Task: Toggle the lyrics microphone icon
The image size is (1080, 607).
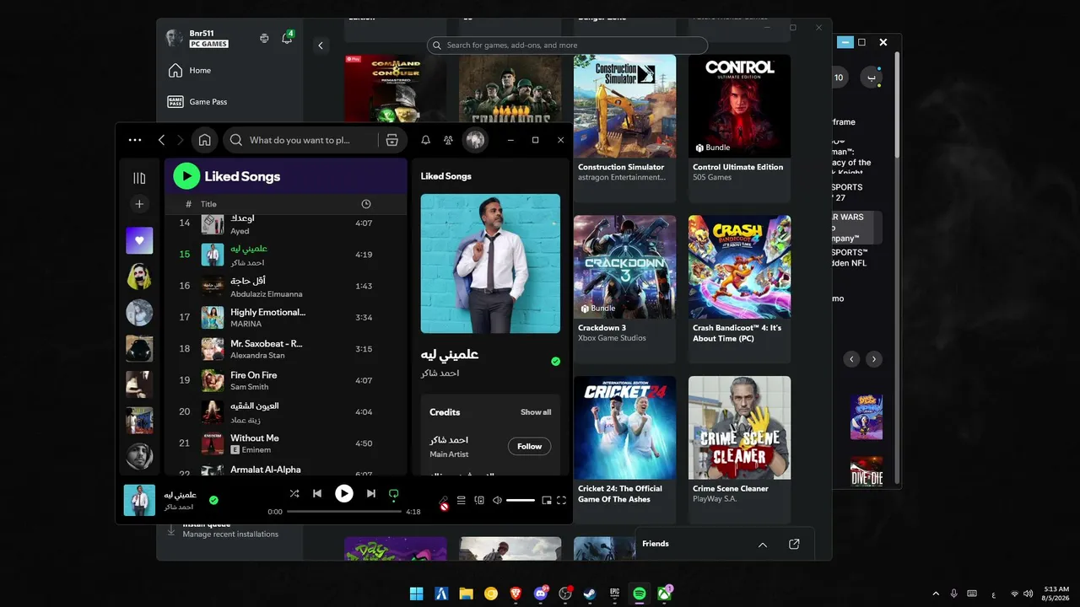Action: [x=444, y=501]
